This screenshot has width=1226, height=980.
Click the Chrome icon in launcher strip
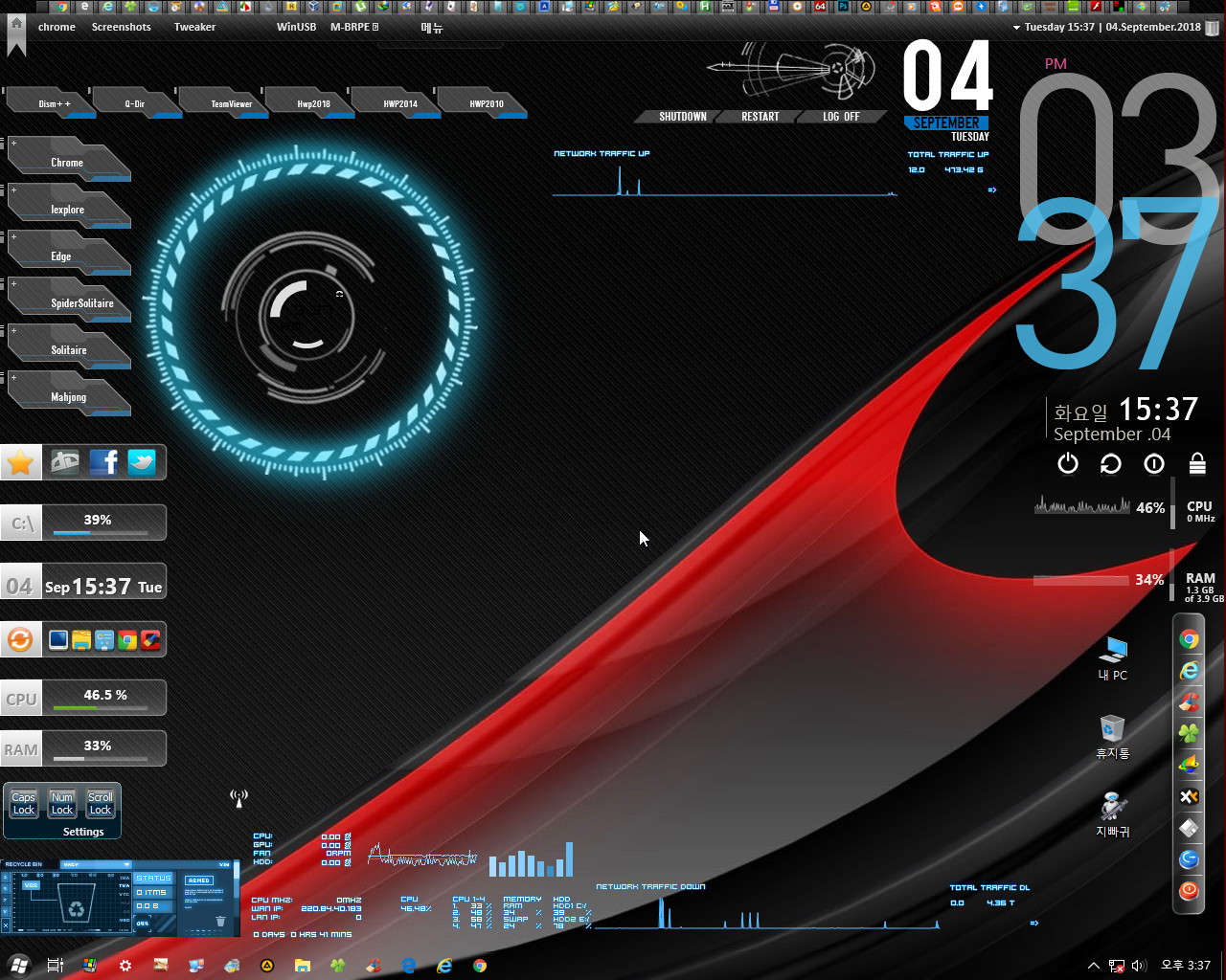click(x=127, y=640)
